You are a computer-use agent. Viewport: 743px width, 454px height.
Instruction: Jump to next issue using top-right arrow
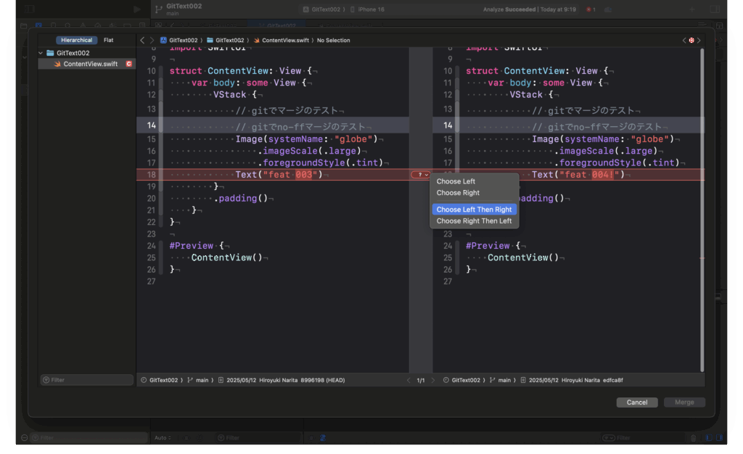pos(699,40)
